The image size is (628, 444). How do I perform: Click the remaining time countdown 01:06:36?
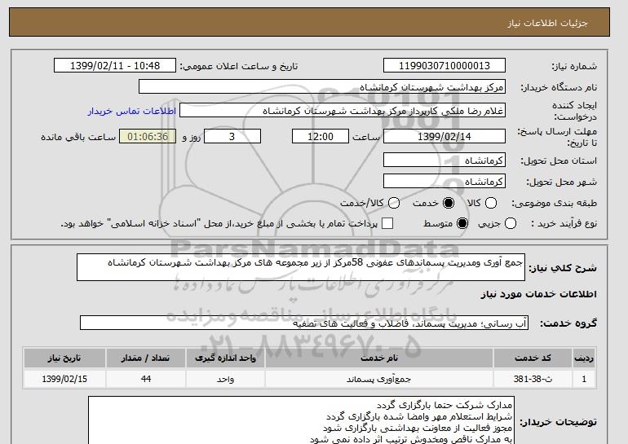point(148,136)
